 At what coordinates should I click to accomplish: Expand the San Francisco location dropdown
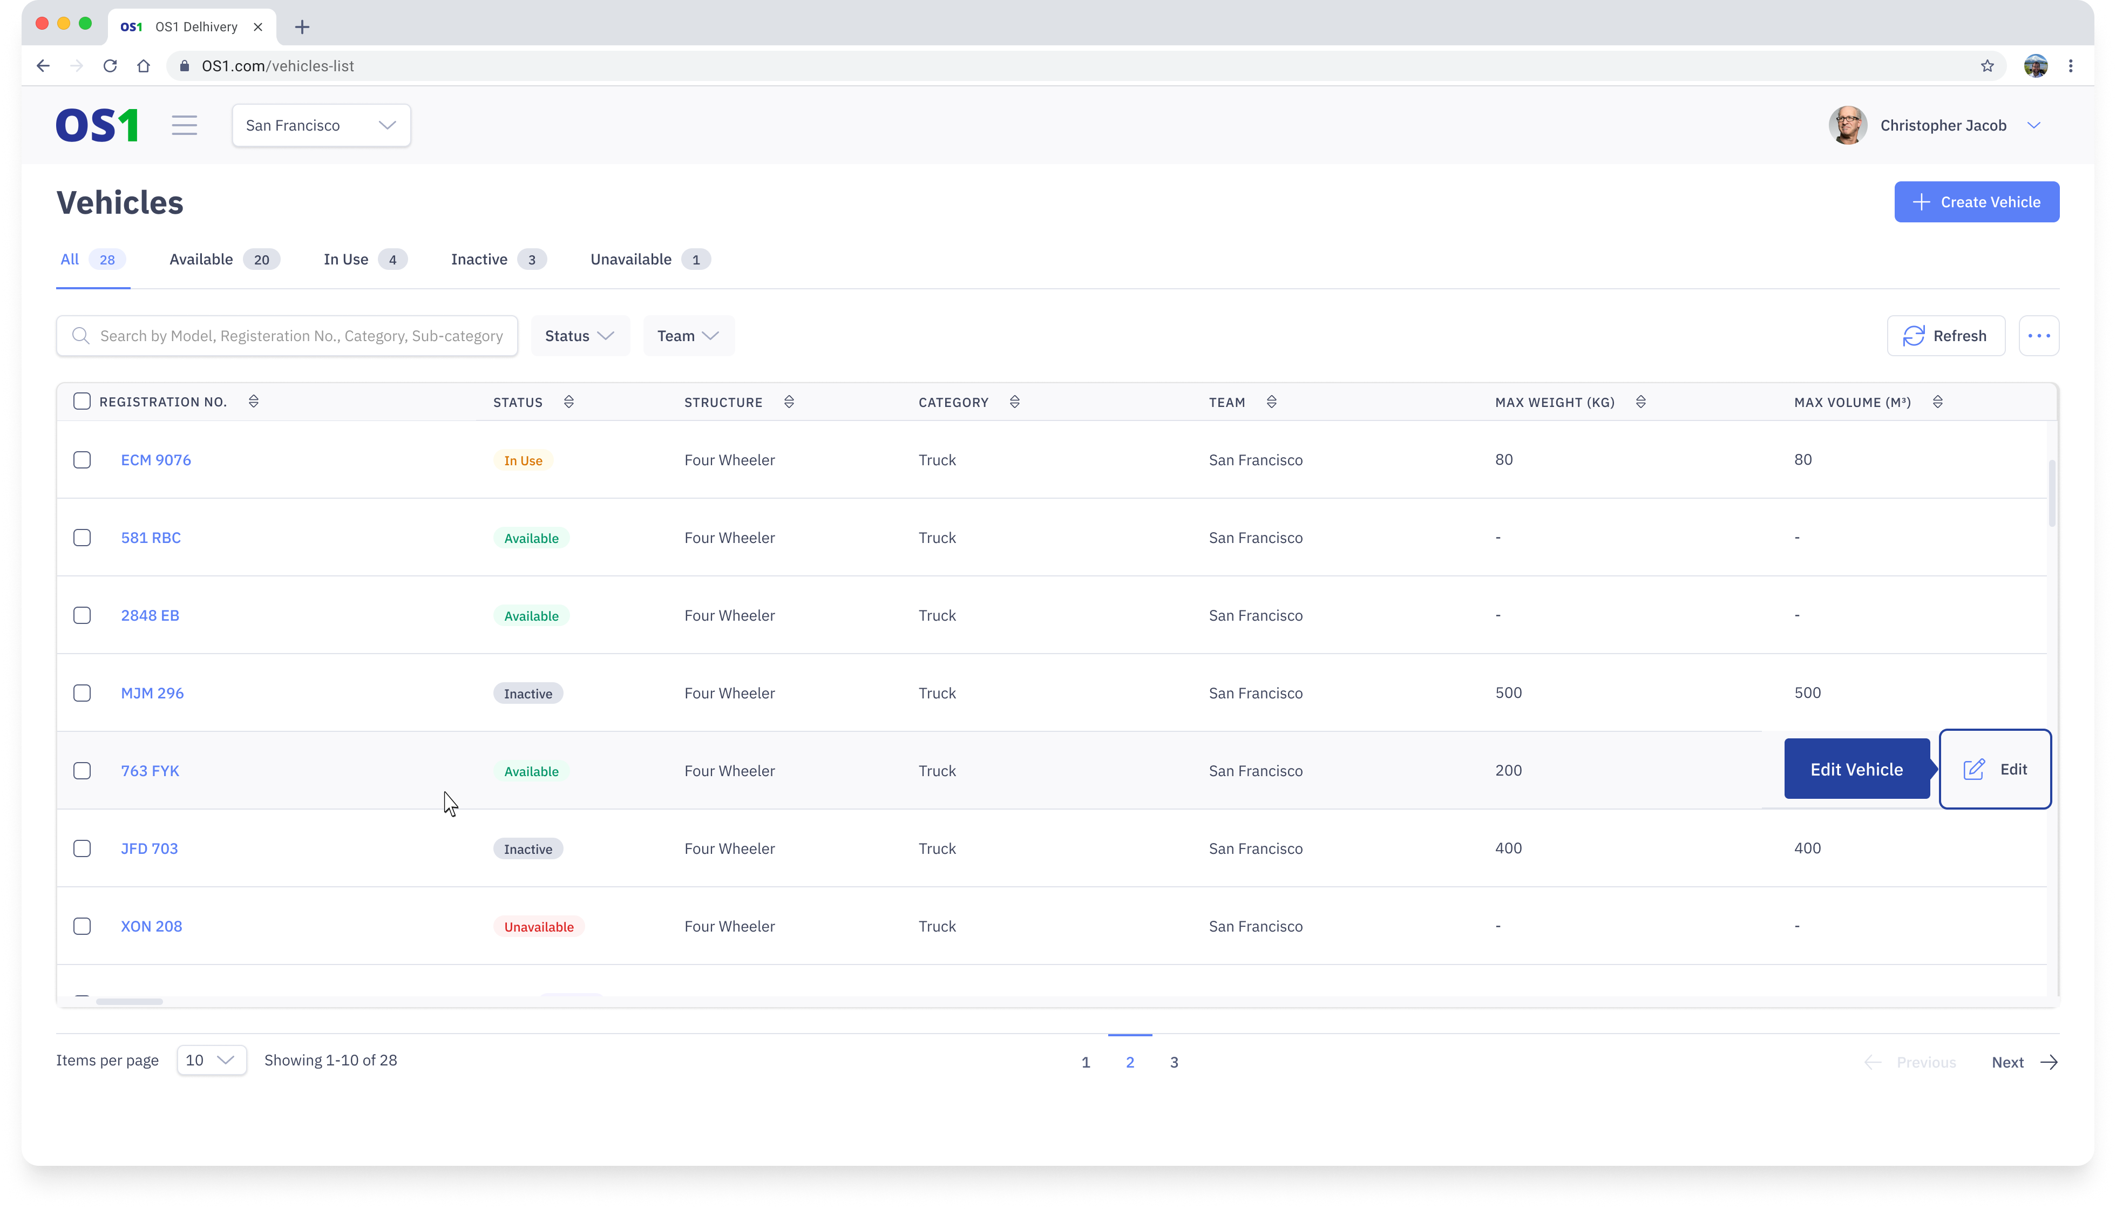point(321,125)
